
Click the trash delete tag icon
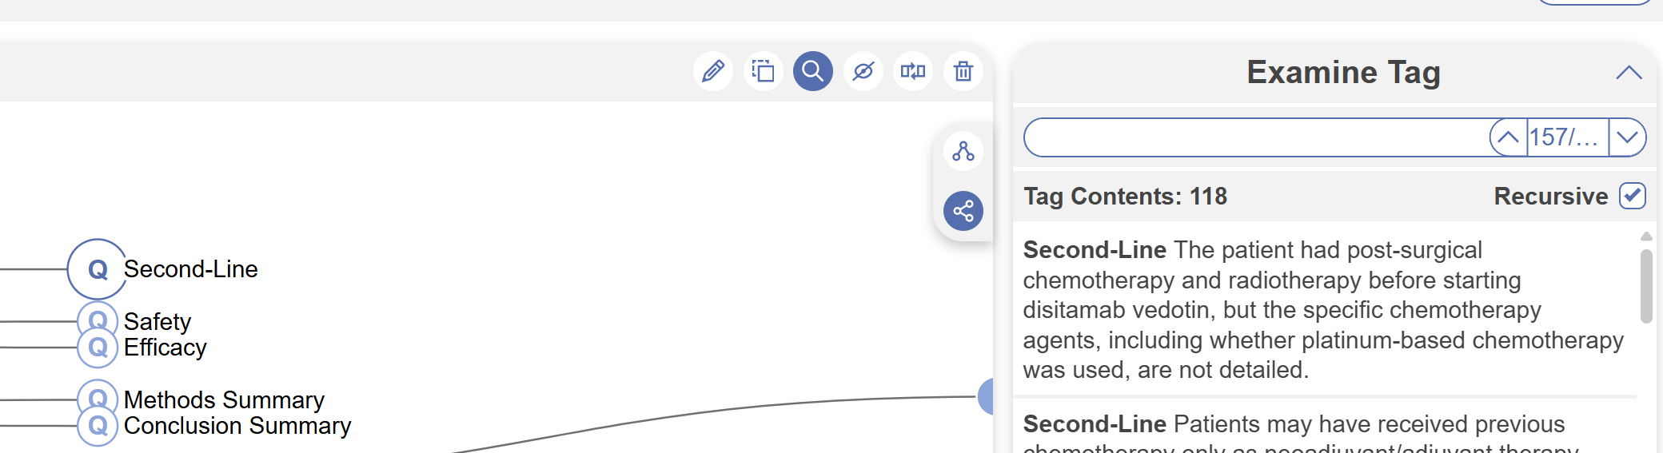coord(963,72)
